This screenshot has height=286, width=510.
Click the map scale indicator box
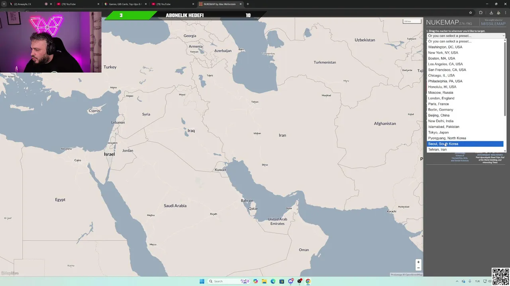pyautogui.click(x=412, y=21)
